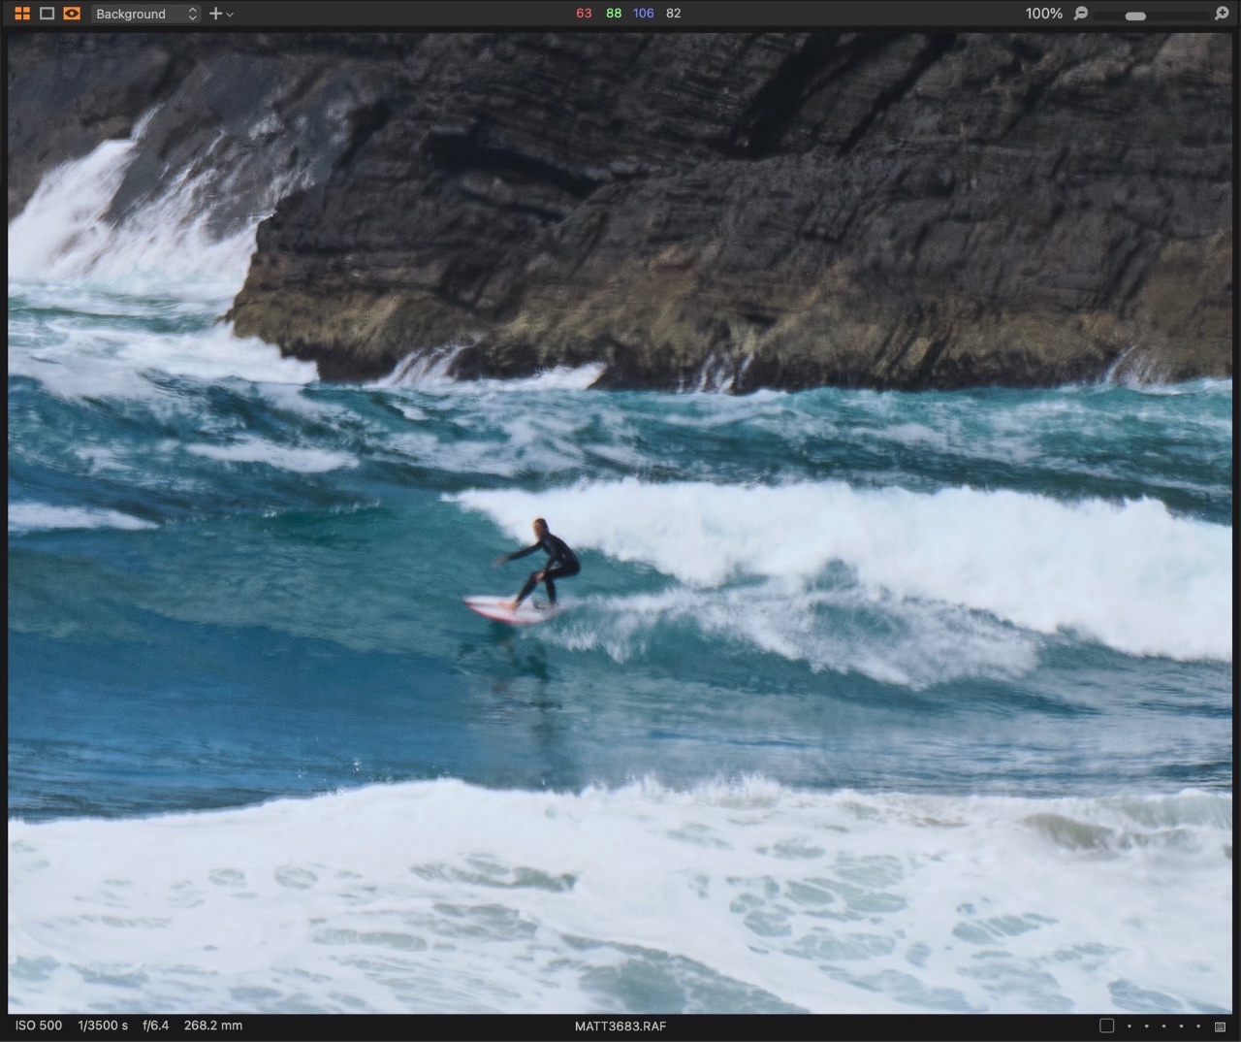Zoom in with the right magnifier icon

1222,14
